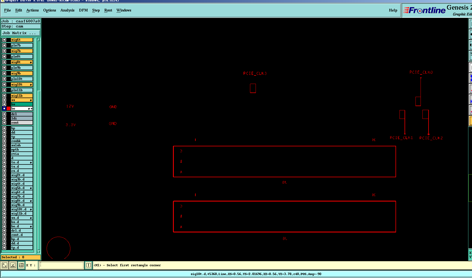Click the PCIE_CLK2 label on the canvas

click(431, 138)
